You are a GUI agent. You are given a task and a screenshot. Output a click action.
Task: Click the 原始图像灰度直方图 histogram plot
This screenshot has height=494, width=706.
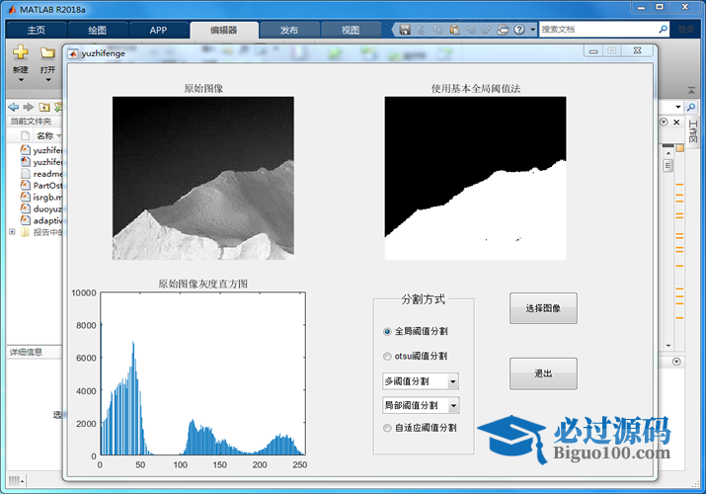202,373
